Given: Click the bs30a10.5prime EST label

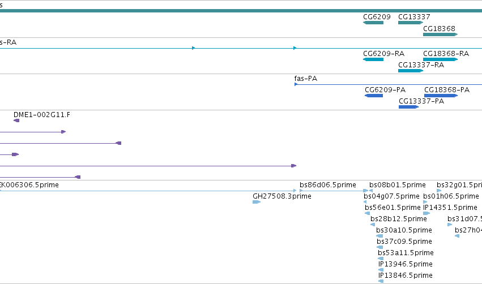Looking at the screenshot, I should [404, 230].
